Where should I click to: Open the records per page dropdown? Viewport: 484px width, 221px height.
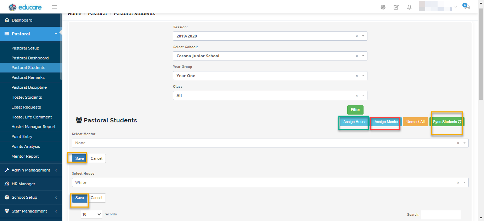(92, 214)
